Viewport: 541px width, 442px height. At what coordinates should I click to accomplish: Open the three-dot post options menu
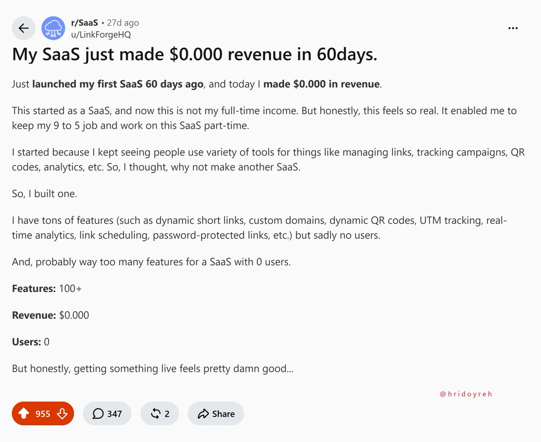(x=513, y=28)
